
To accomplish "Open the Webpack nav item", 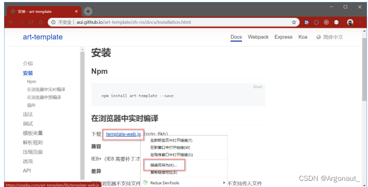I will point(258,37).
